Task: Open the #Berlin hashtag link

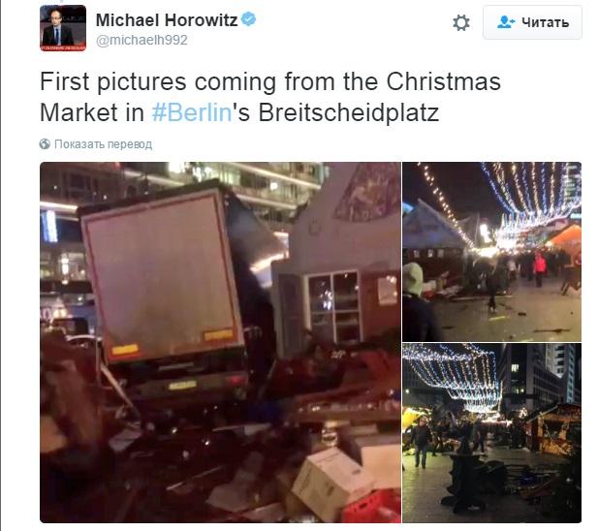Action: (x=192, y=112)
